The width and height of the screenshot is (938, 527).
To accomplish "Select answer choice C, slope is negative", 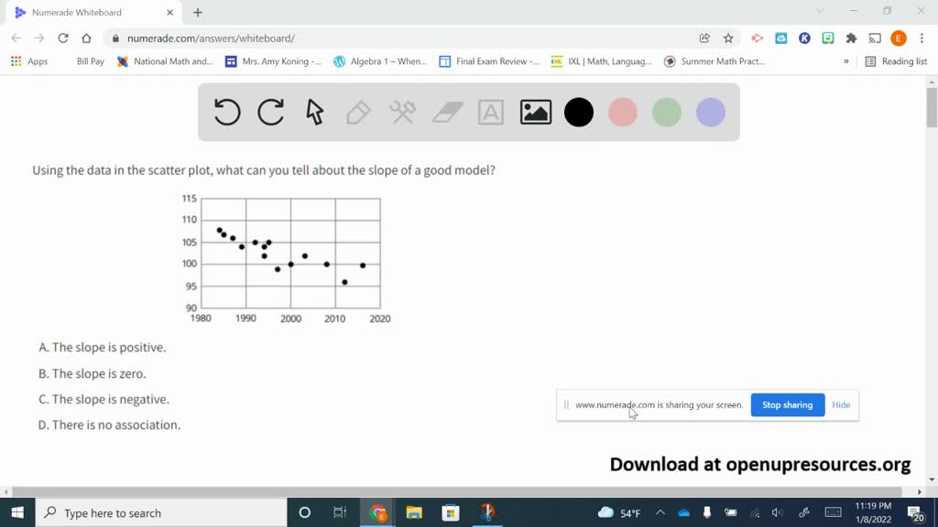I will pos(104,399).
